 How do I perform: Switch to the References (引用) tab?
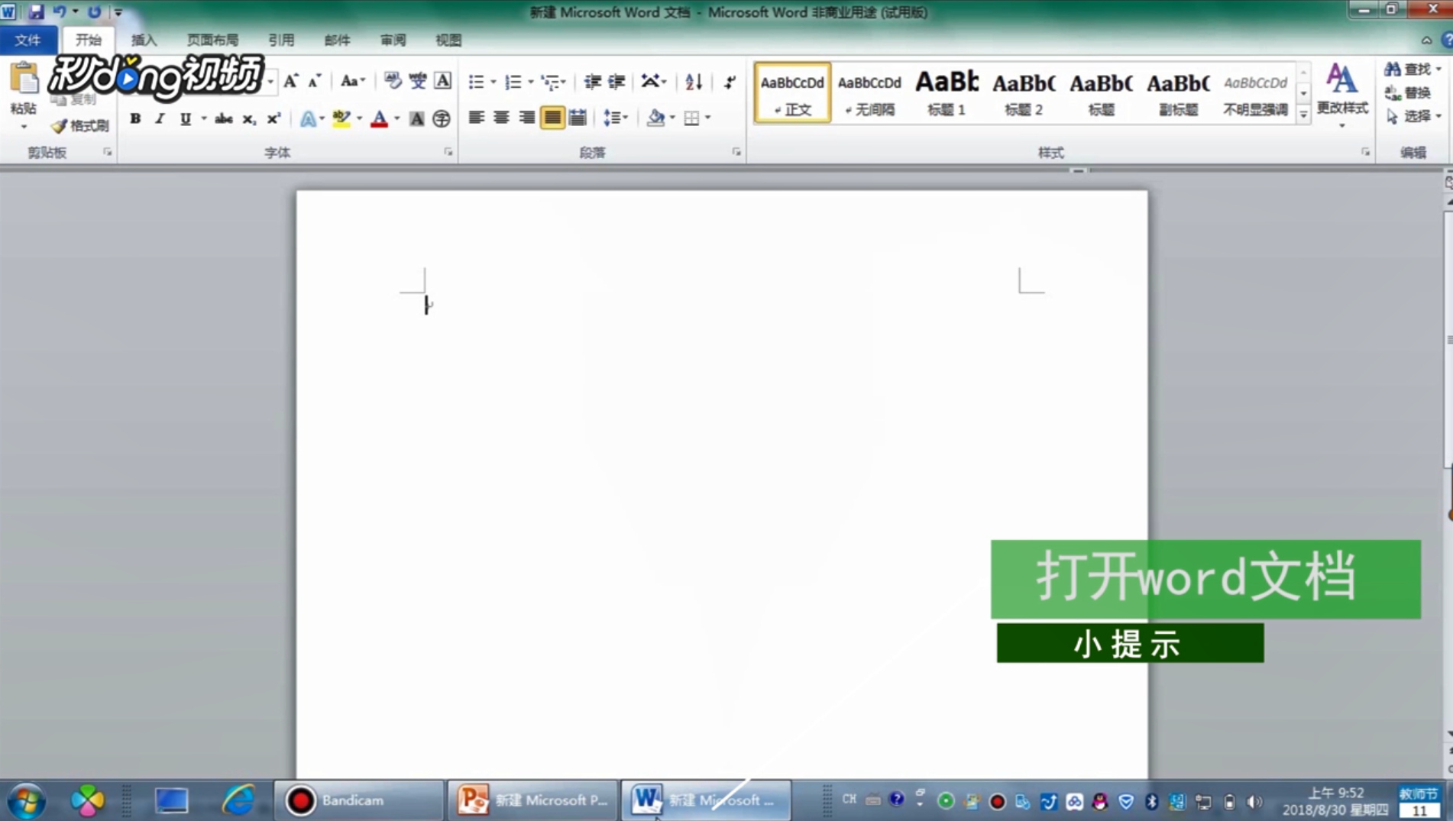281,40
